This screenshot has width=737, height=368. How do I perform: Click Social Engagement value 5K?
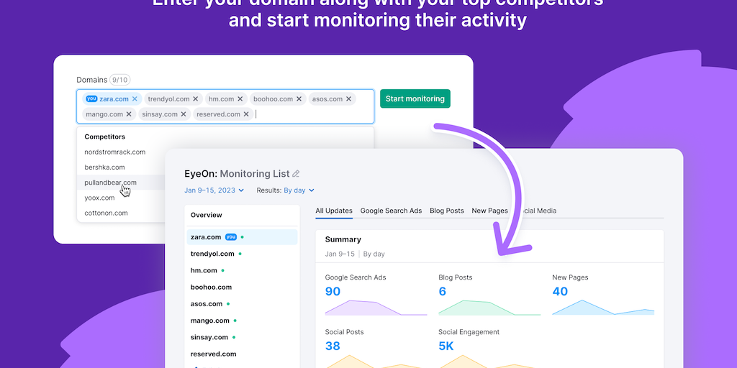point(446,346)
